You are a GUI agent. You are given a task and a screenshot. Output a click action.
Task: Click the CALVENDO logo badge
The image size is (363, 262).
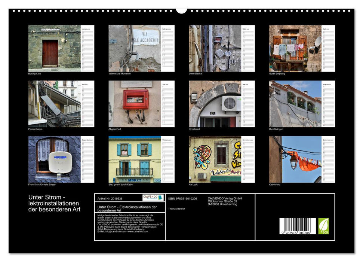[x=153, y=198]
